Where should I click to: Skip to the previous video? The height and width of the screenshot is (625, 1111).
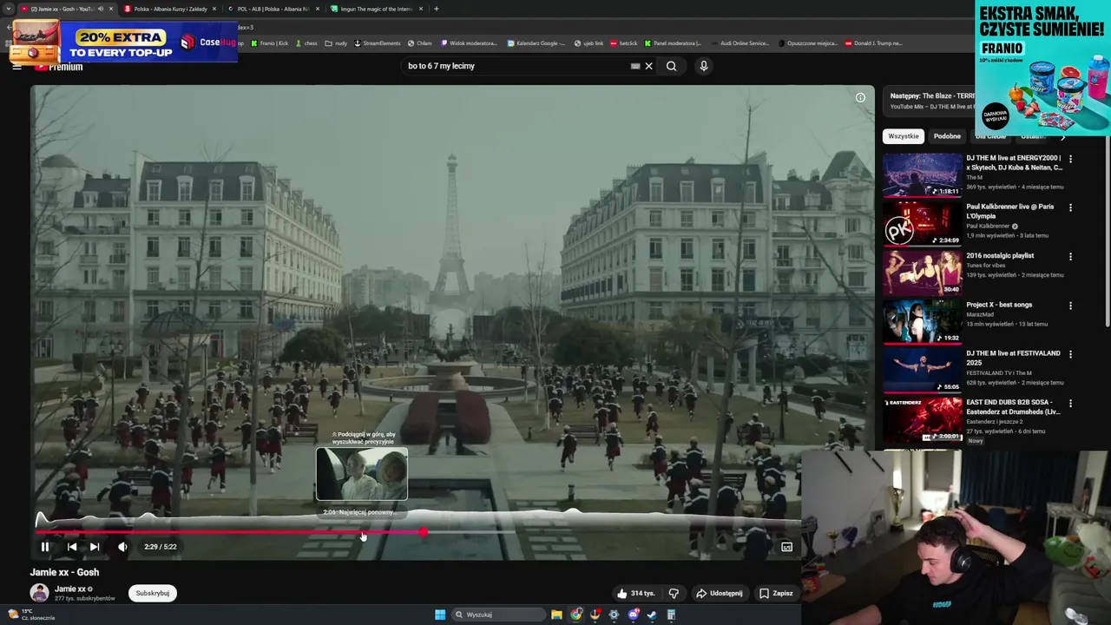(x=71, y=547)
